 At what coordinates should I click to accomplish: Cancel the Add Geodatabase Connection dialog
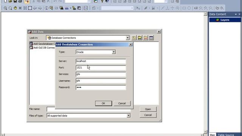click(x=122, y=103)
